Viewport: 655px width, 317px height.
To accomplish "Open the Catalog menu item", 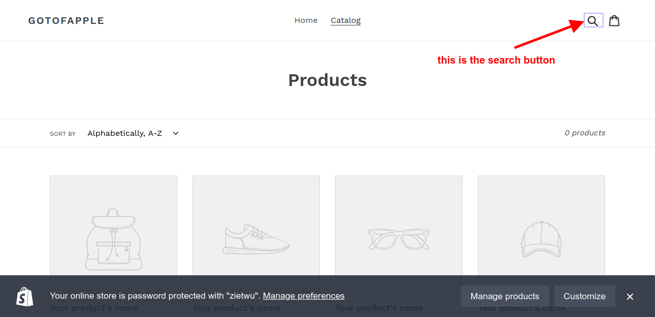I will [x=345, y=20].
